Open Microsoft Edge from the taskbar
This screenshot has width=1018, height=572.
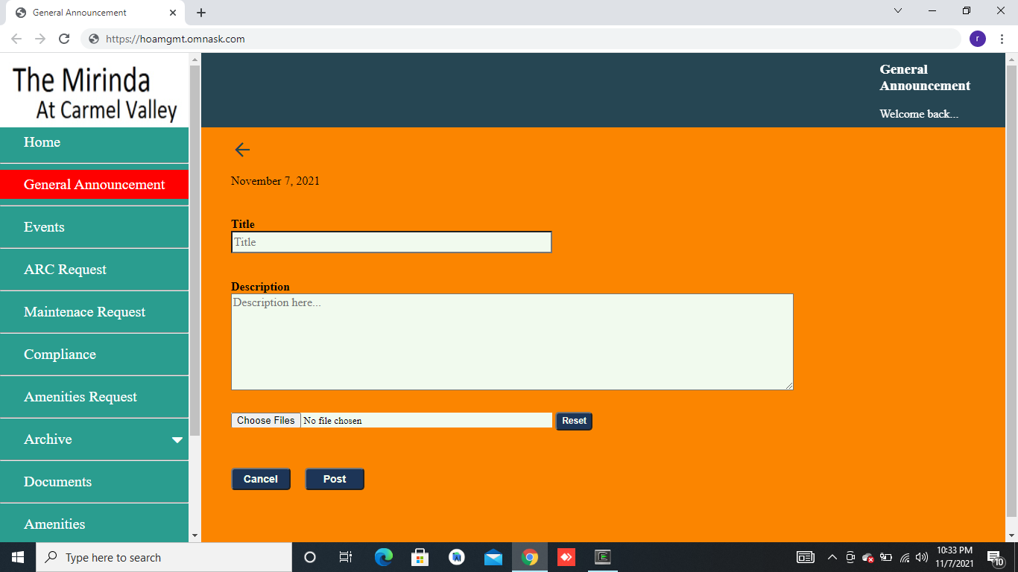(x=384, y=557)
